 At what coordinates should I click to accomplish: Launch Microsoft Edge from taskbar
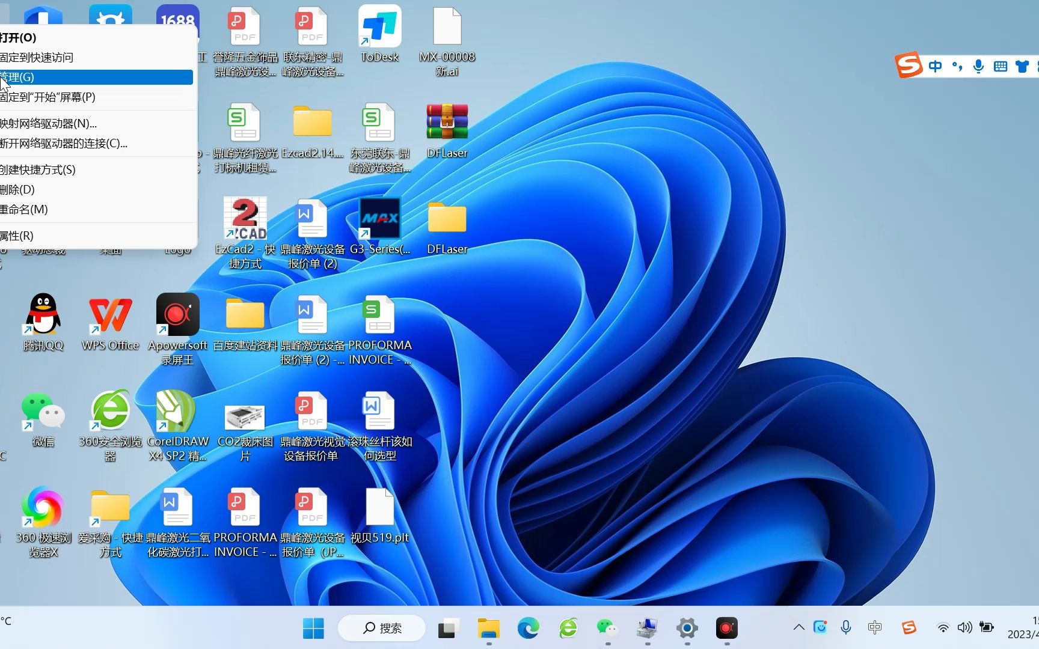pos(529,628)
